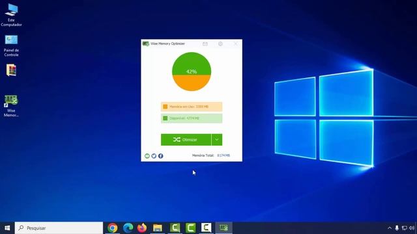Open File Explorer from the taskbar

point(158,228)
